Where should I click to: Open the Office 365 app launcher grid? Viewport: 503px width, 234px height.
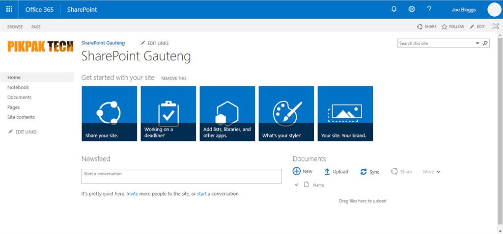(x=9, y=9)
